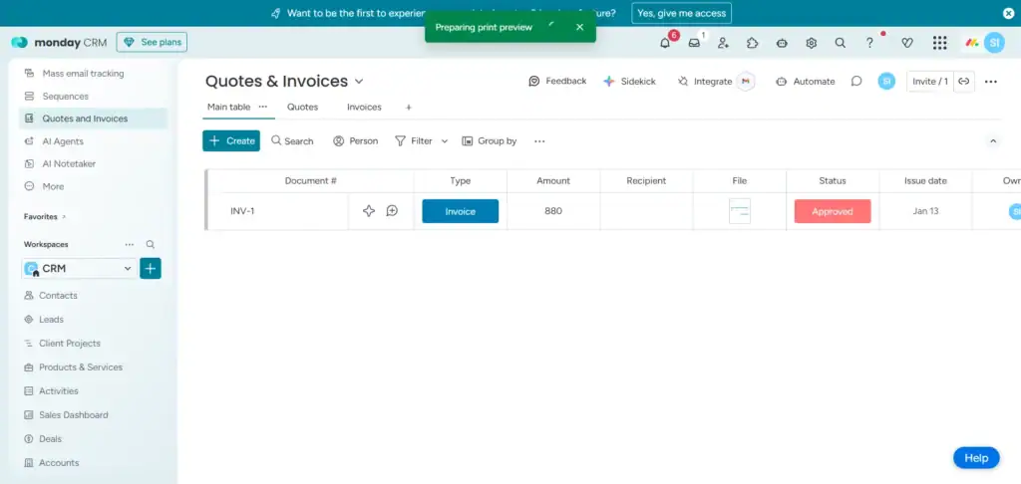Open the help question mark icon
This screenshot has width=1021, height=484.
click(869, 43)
